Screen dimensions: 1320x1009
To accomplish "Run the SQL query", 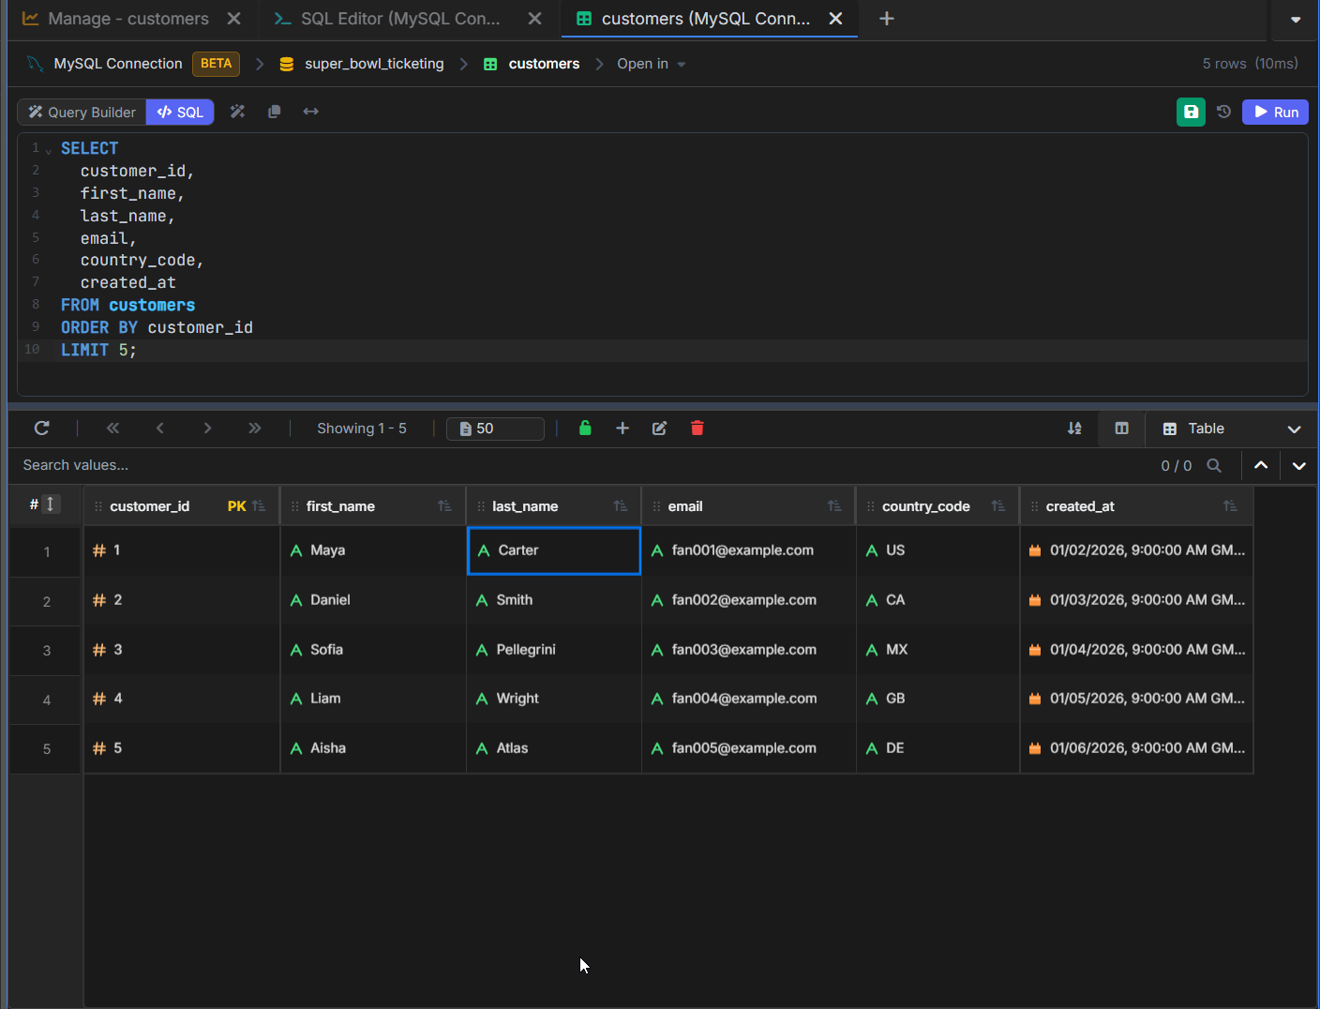I will (1275, 112).
